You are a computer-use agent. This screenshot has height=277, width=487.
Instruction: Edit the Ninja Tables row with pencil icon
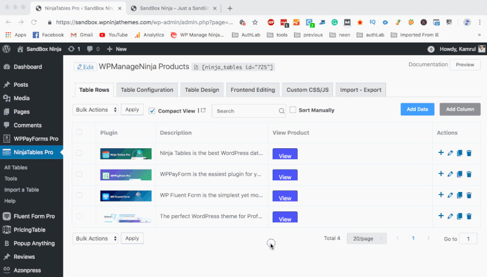click(450, 152)
